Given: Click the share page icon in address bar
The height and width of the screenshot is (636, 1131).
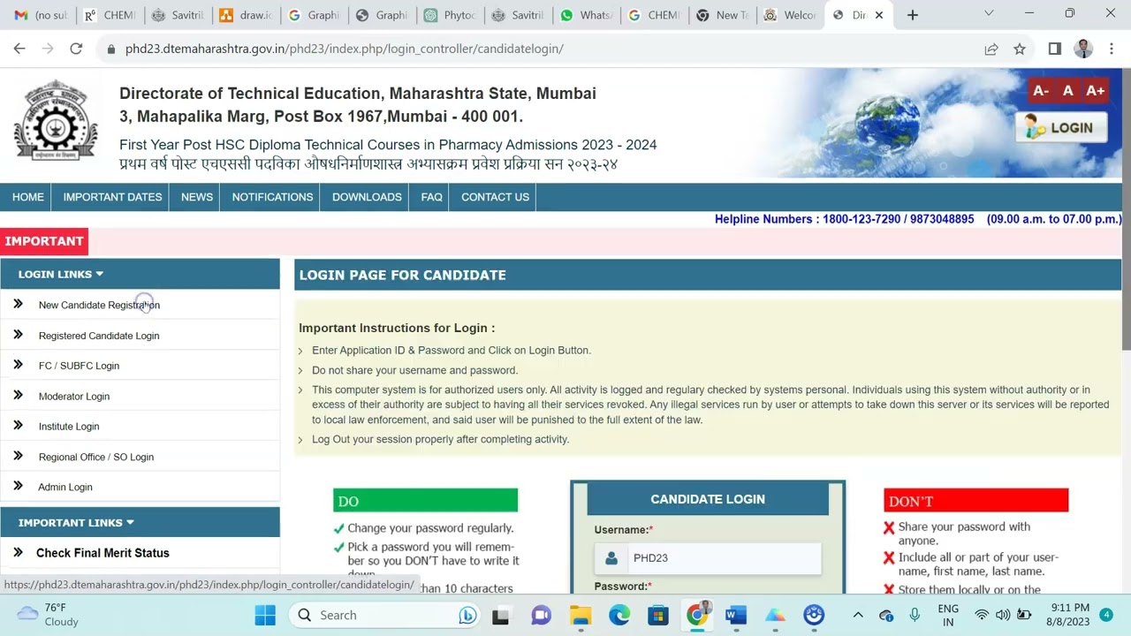Looking at the screenshot, I should click(991, 49).
